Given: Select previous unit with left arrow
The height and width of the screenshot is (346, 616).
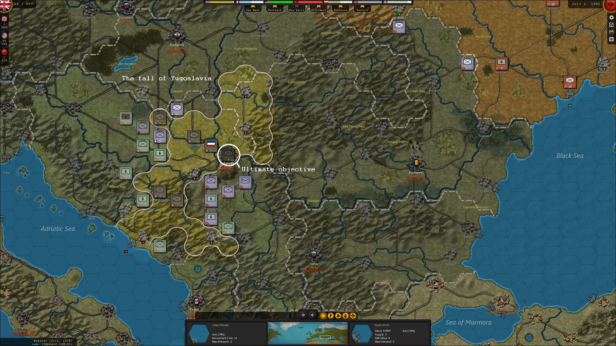Looking at the screenshot, I should [303, 315].
